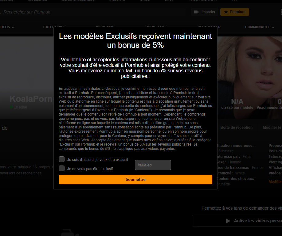Click the "En ligne" status text
This screenshot has height=236, width=282.
click(x=20, y=107)
